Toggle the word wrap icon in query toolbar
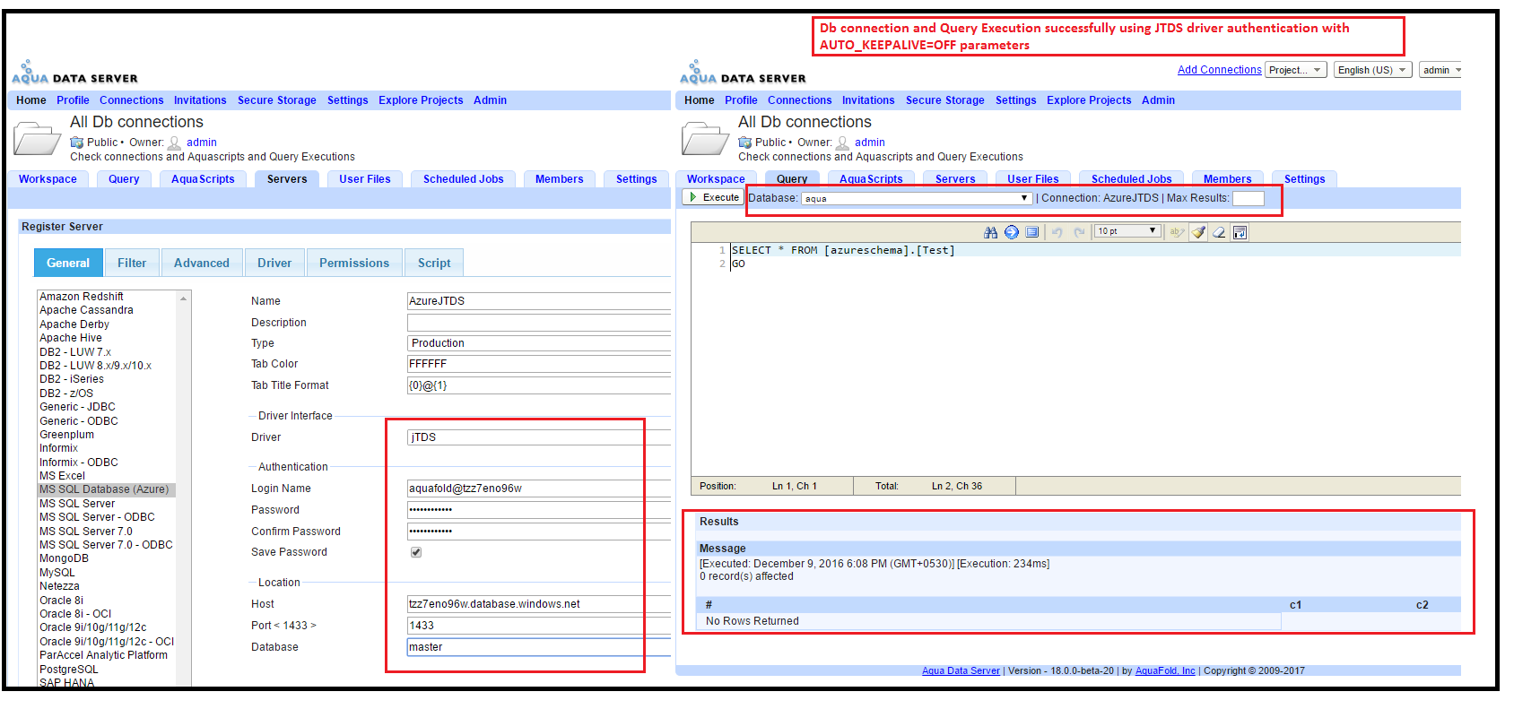1540x709 pixels. 1240,232
